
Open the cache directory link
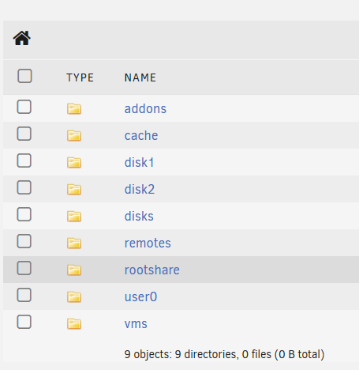[141, 136]
